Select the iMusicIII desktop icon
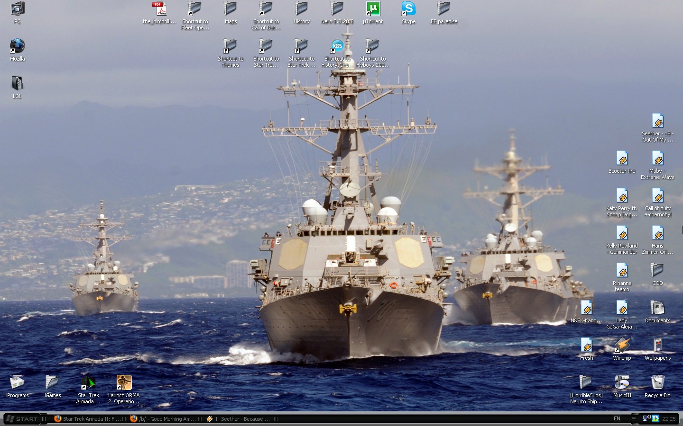 click(x=622, y=383)
